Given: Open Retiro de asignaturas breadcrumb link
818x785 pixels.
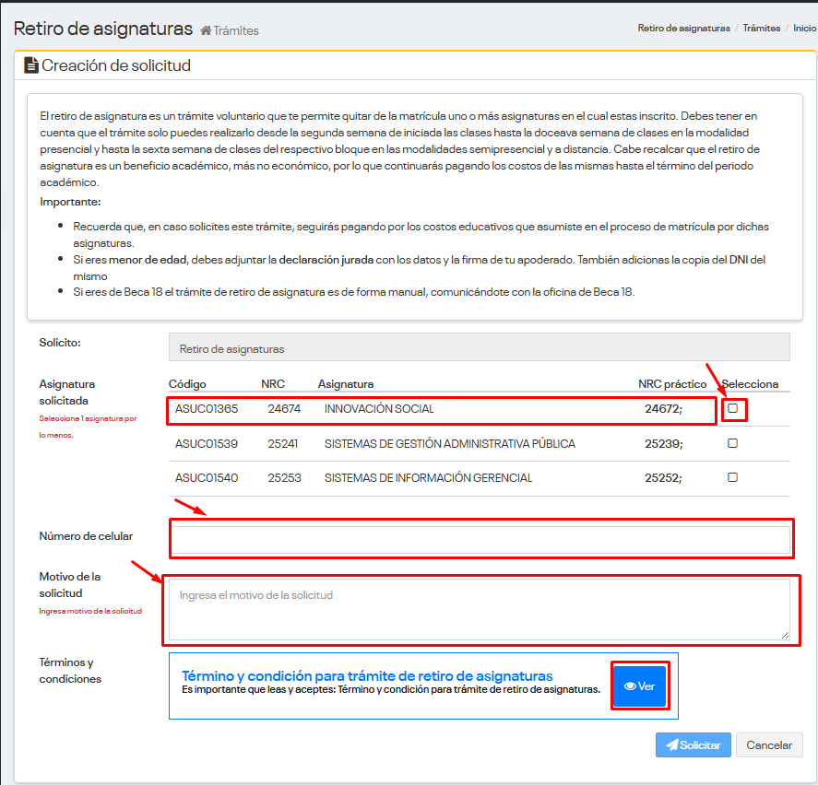Looking at the screenshot, I should click(x=683, y=29).
